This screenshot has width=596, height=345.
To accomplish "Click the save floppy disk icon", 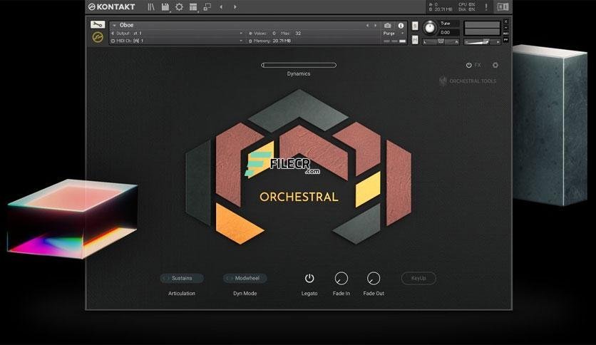I will point(165,7).
